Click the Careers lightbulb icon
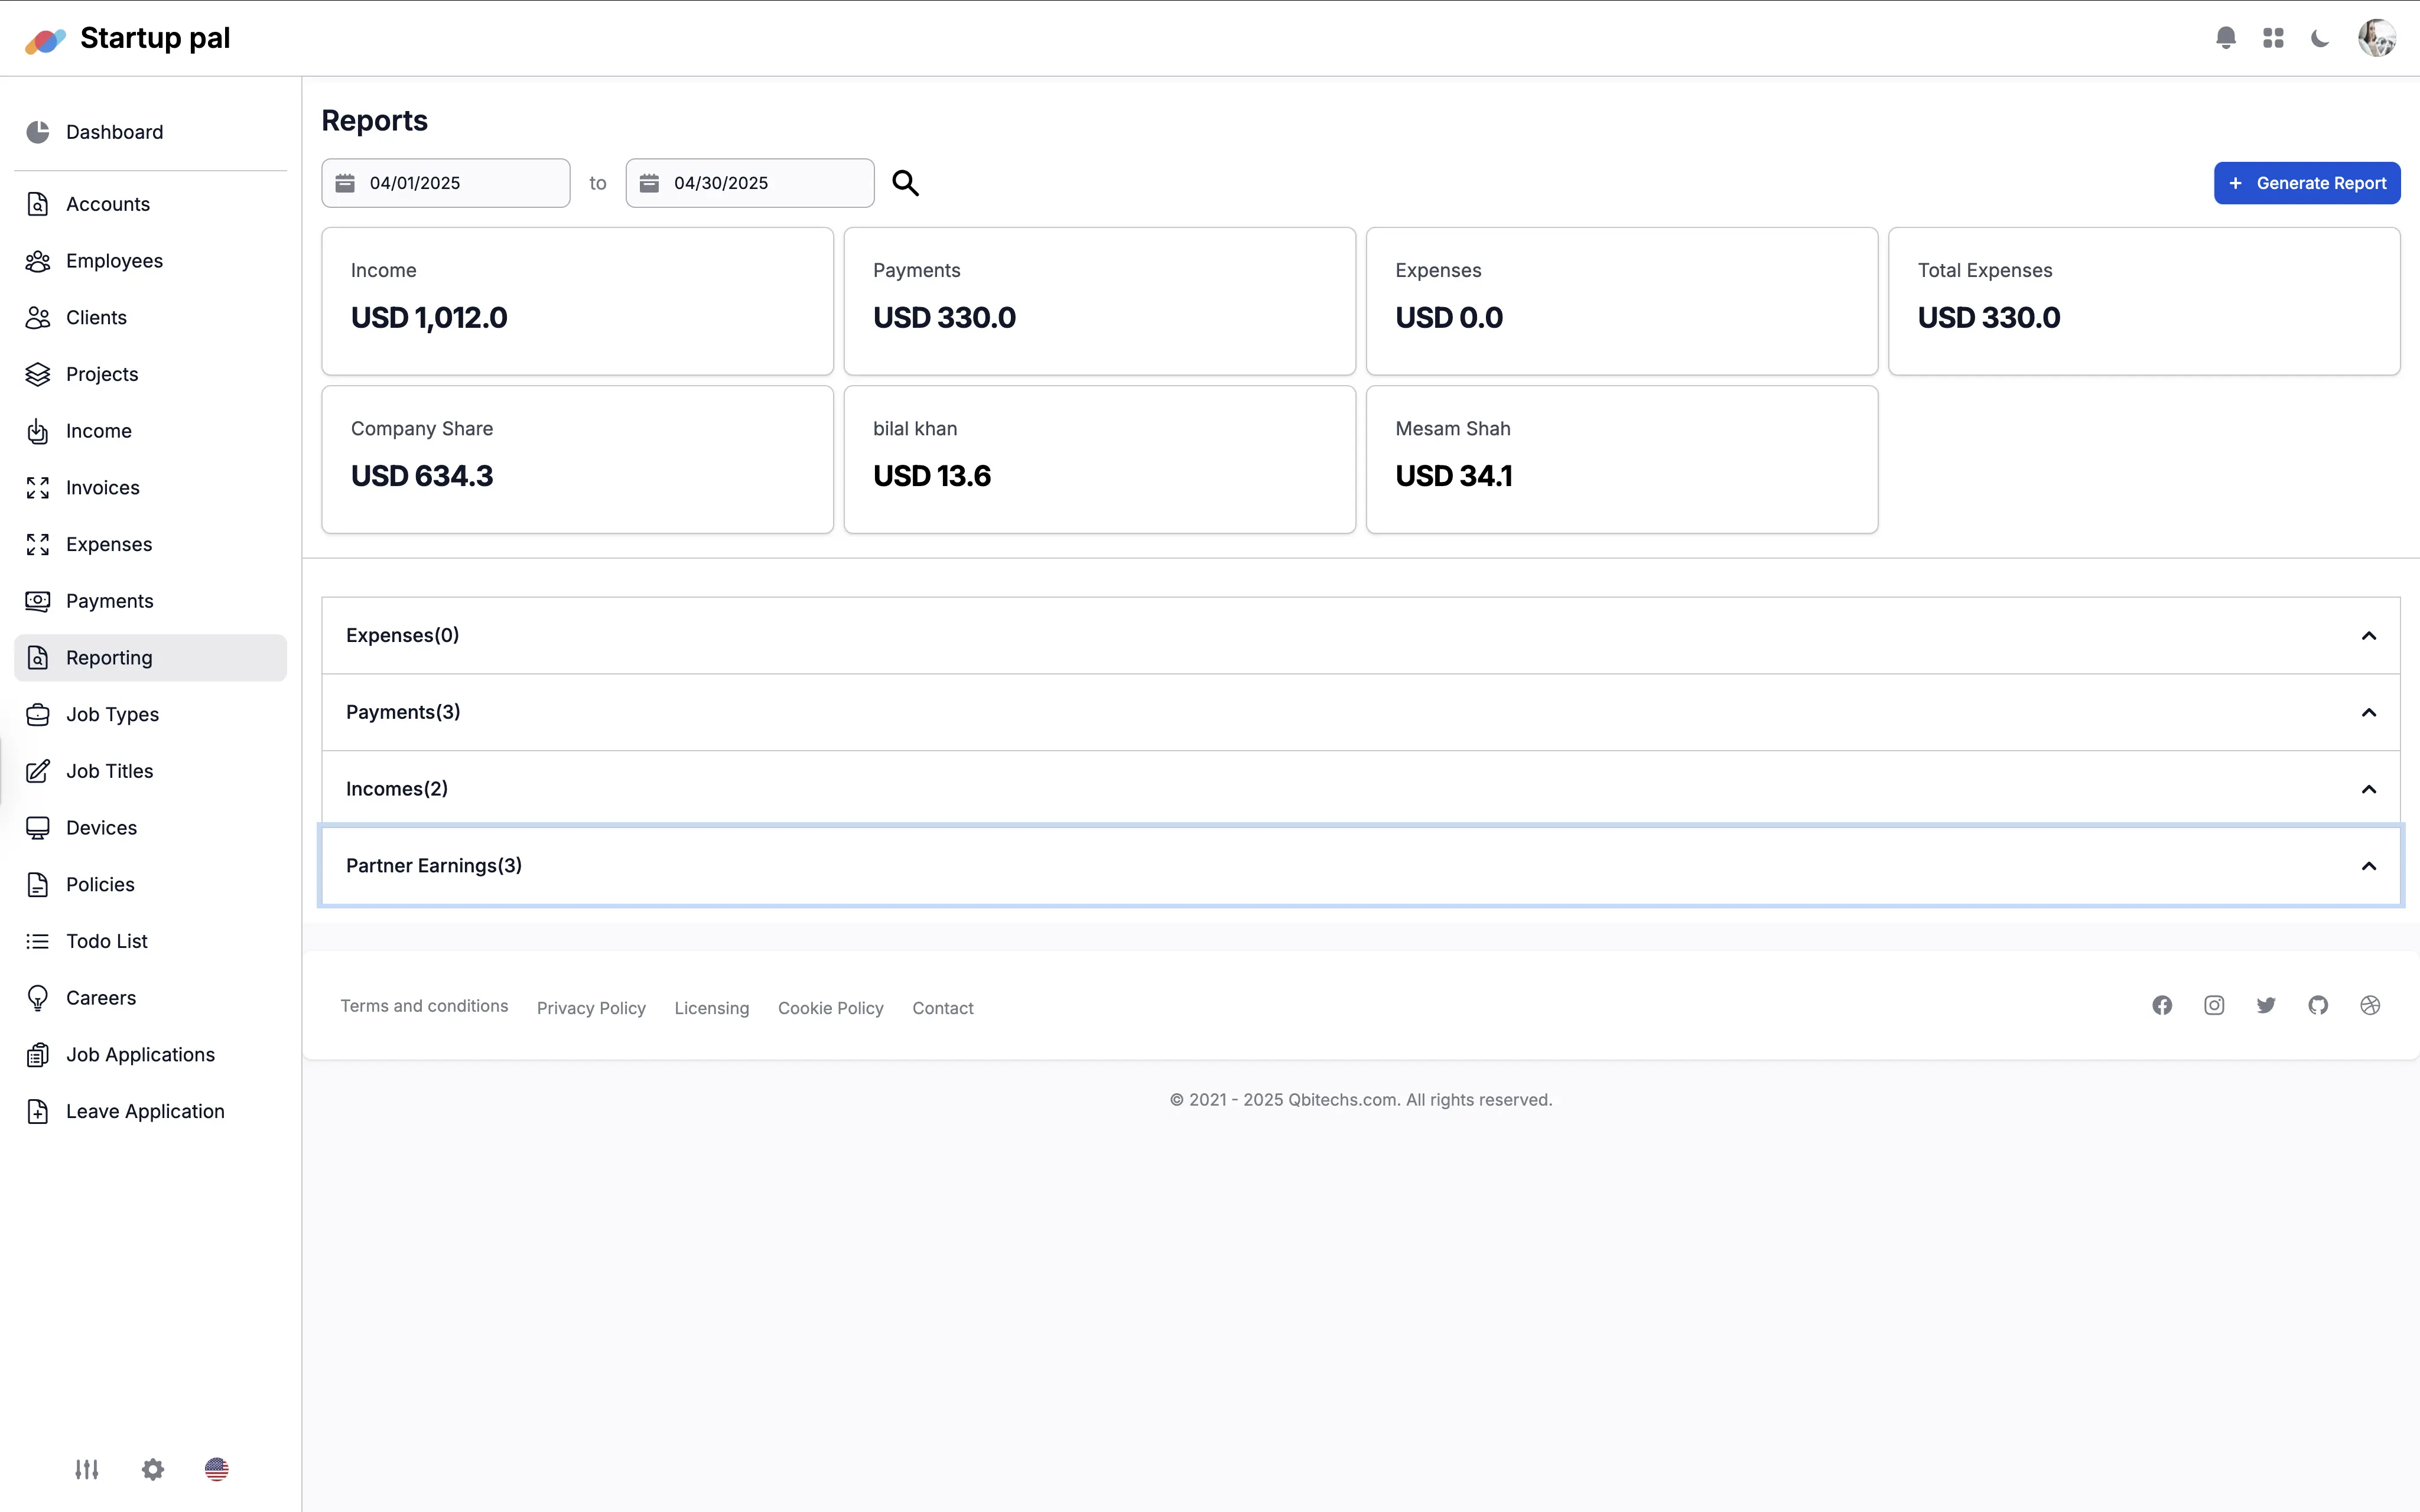The width and height of the screenshot is (2420, 1512). coord(38,998)
